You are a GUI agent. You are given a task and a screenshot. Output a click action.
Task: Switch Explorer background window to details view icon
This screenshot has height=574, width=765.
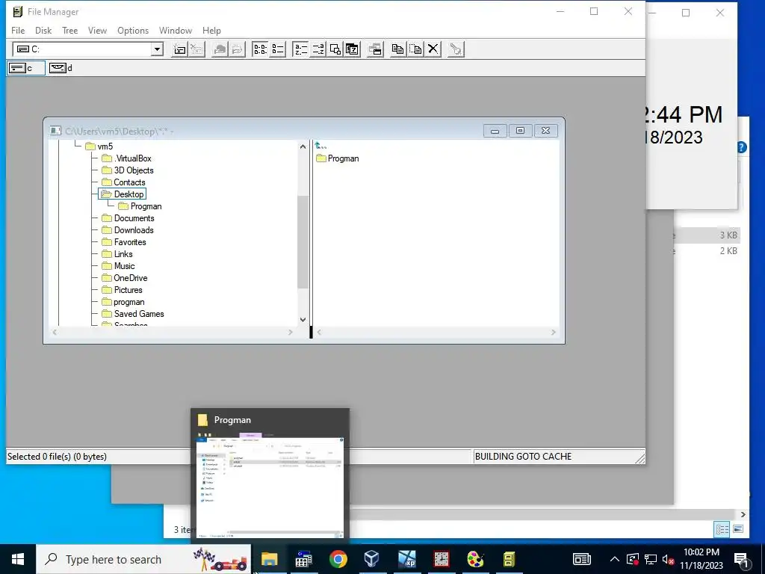click(x=722, y=529)
